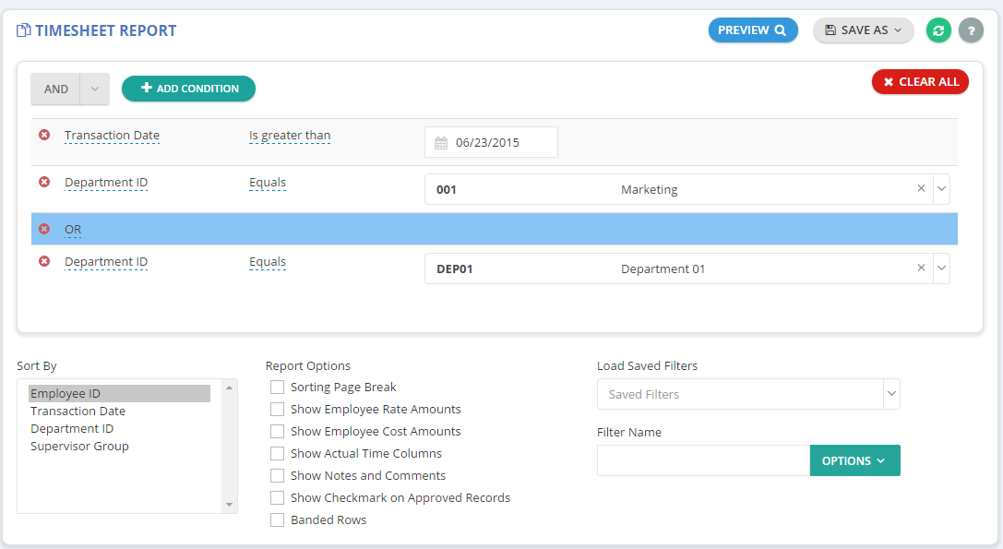Image resolution: width=1003 pixels, height=549 pixels.
Task: Click the green refresh icon
Action: [938, 30]
